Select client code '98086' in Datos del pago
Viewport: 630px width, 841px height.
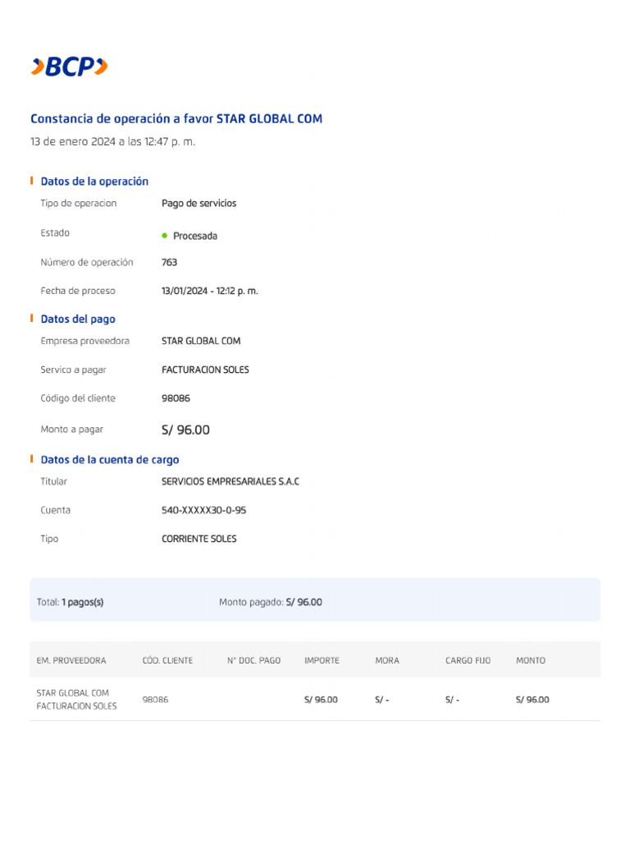176,398
